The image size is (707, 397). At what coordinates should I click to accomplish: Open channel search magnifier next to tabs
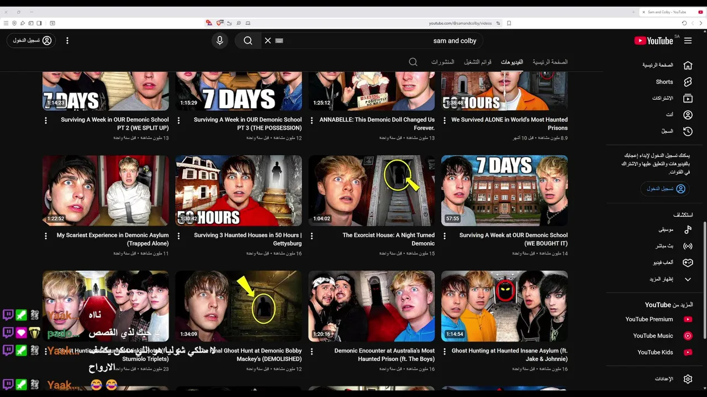pyautogui.click(x=413, y=62)
